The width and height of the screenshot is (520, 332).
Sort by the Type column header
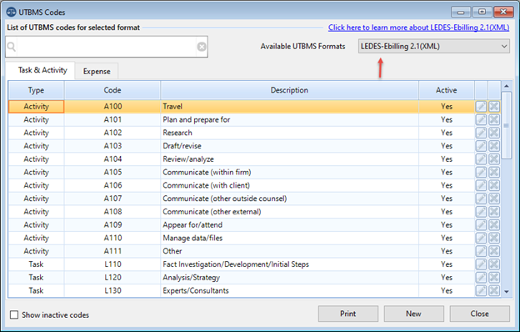36,90
